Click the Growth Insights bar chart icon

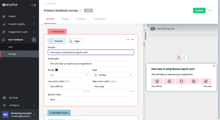coord(4,24)
